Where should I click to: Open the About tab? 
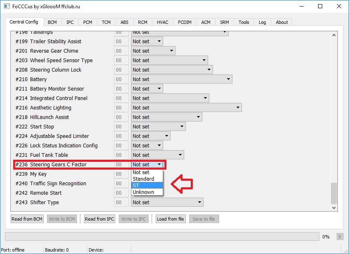point(282,22)
